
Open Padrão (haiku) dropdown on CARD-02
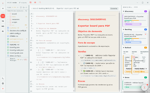[141, 69]
